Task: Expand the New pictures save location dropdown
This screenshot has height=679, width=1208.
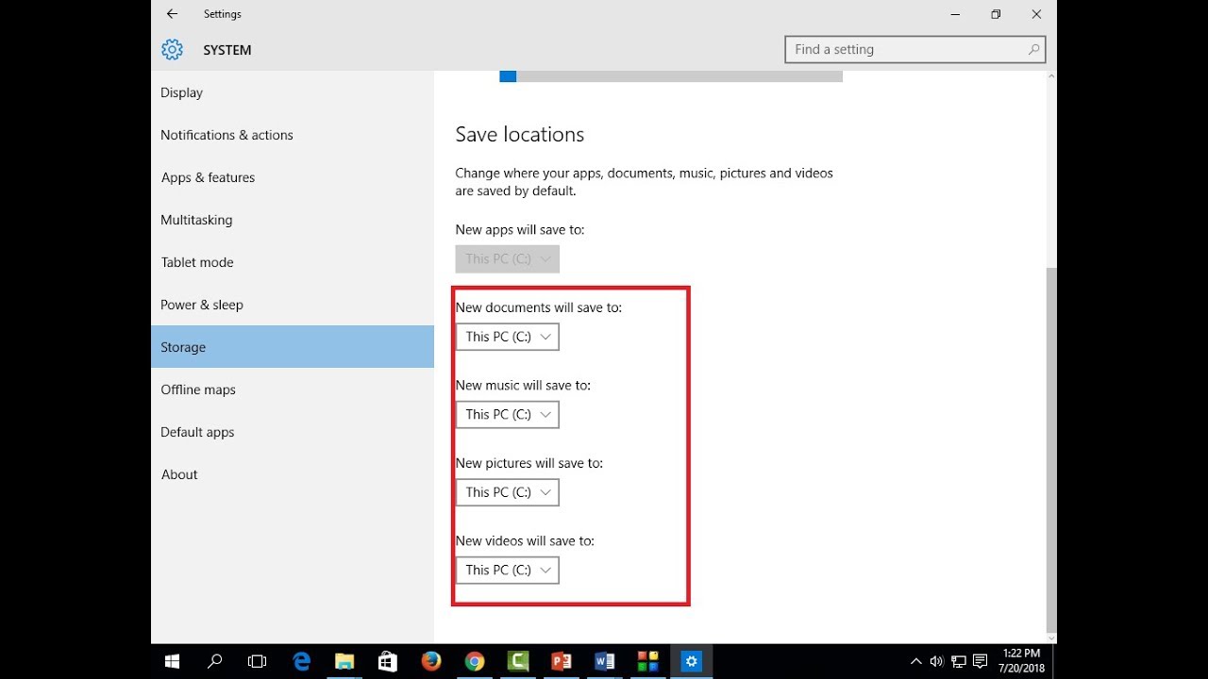Action: (508, 492)
